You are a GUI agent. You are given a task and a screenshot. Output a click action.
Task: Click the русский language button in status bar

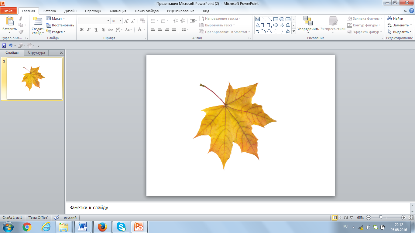[70, 218]
